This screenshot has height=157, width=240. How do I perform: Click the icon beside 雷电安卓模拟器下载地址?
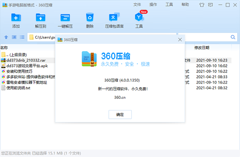(x=3, y=82)
